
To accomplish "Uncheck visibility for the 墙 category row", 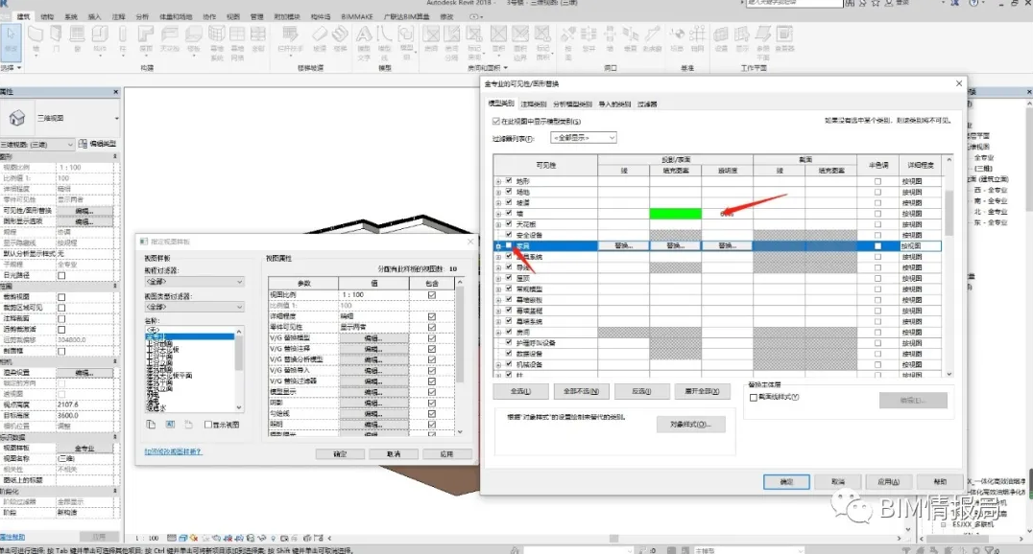I will point(509,213).
